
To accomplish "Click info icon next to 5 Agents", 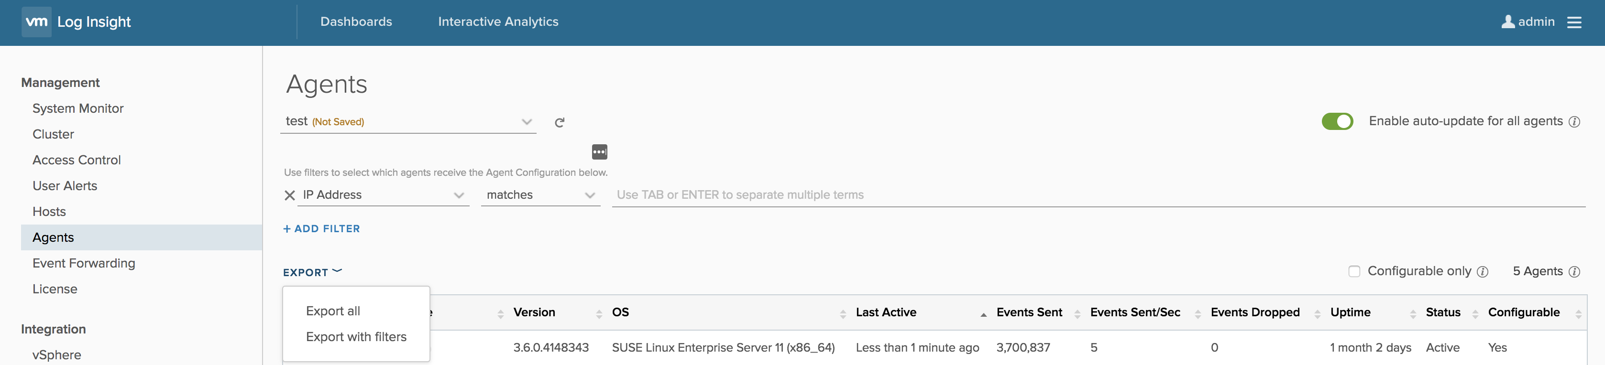I will [1574, 271].
